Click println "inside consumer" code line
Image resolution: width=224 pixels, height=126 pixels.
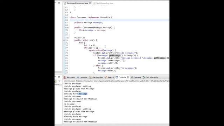tap(116, 53)
